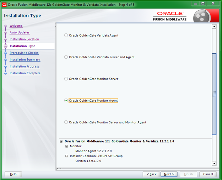Image resolution: width=222 pixels, height=180 pixels.
Task: Close the installer window
Action: [213, 4]
